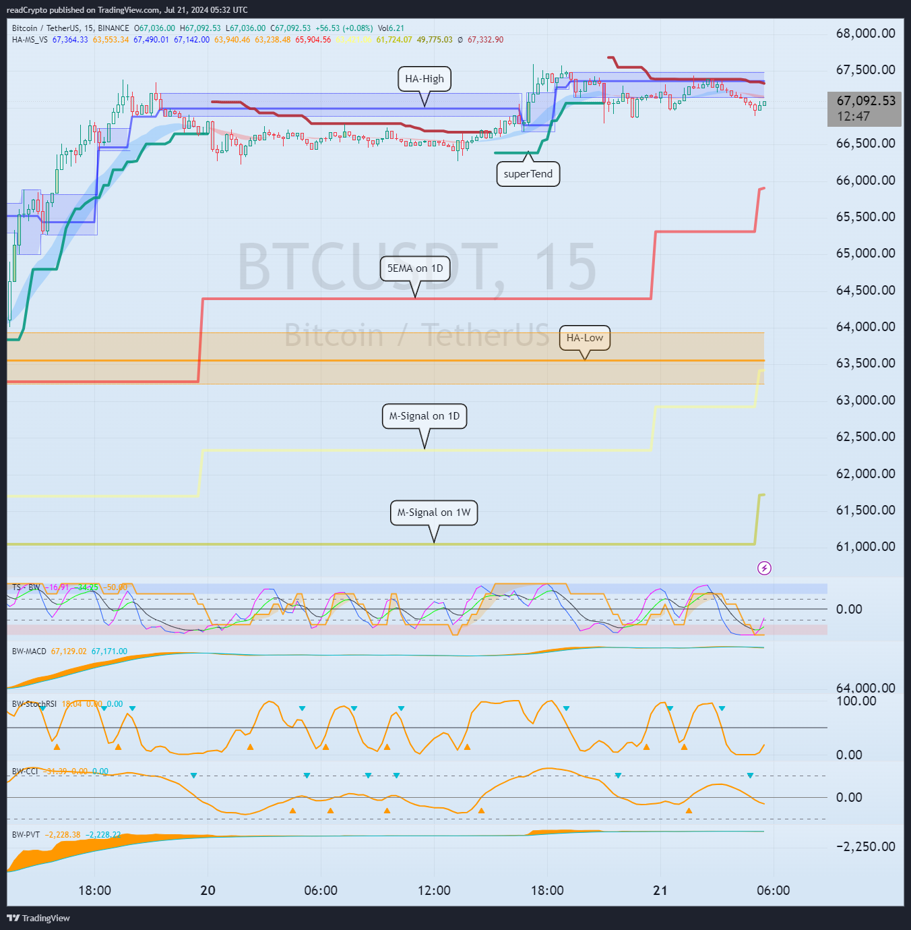Screen dimensions: 911x930
Task: Click the 12:47 countdown timer under price
Action: click(x=853, y=117)
